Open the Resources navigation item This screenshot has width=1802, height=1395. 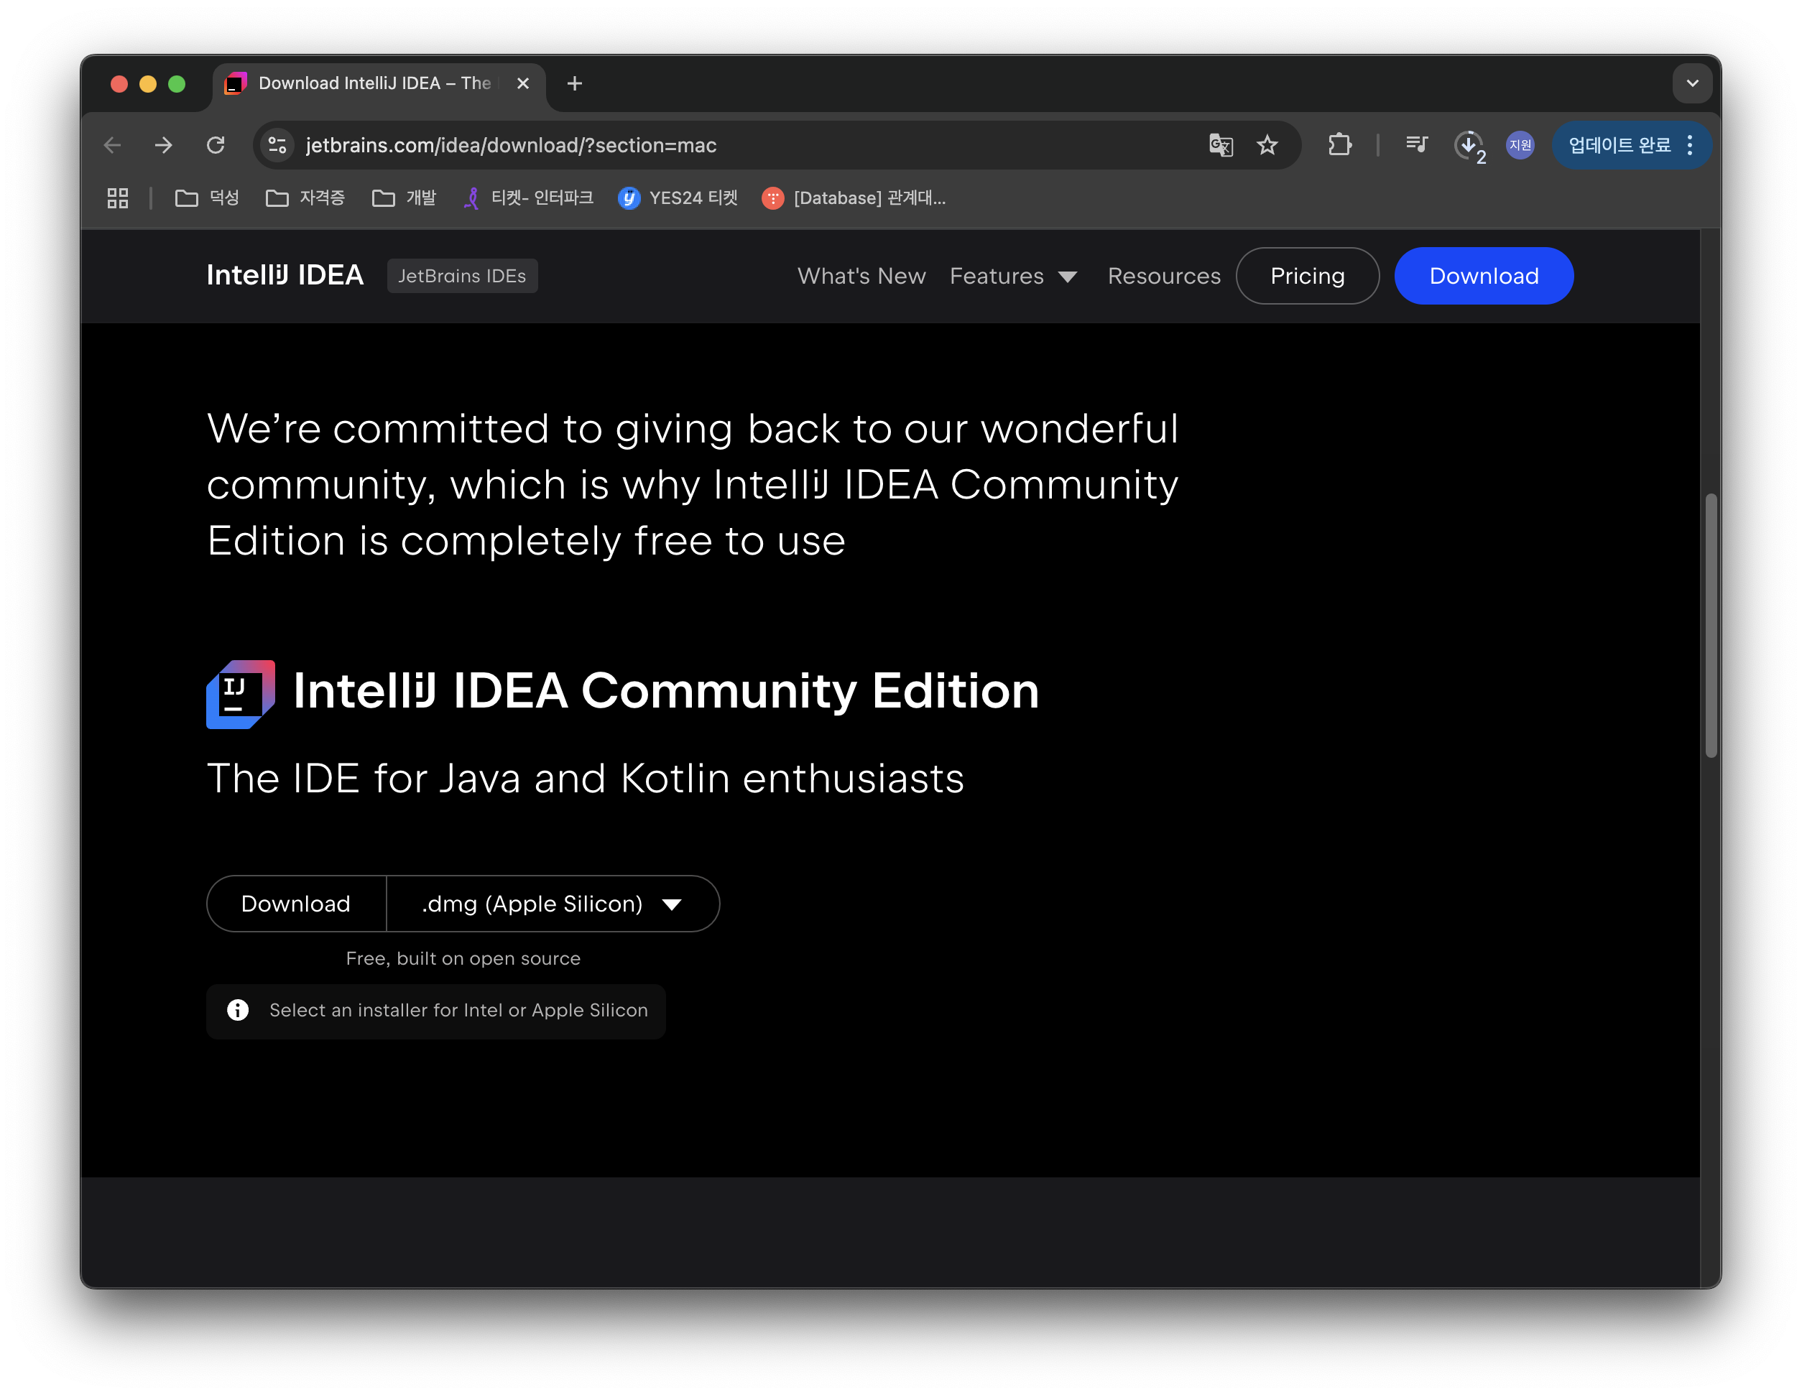coord(1163,277)
